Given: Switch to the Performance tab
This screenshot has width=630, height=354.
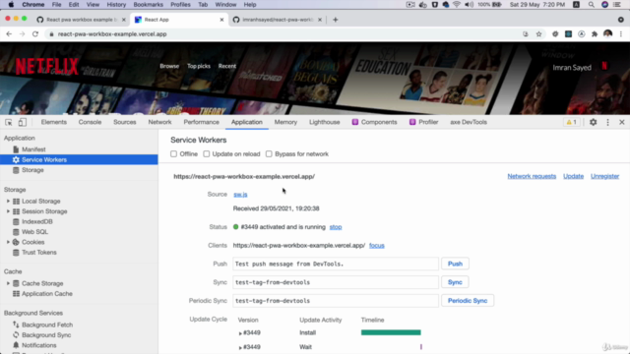Looking at the screenshot, I should (x=201, y=122).
